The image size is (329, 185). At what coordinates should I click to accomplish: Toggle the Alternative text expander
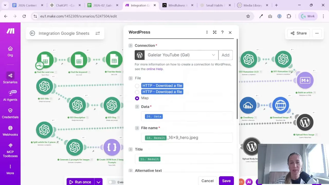click(131, 171)
